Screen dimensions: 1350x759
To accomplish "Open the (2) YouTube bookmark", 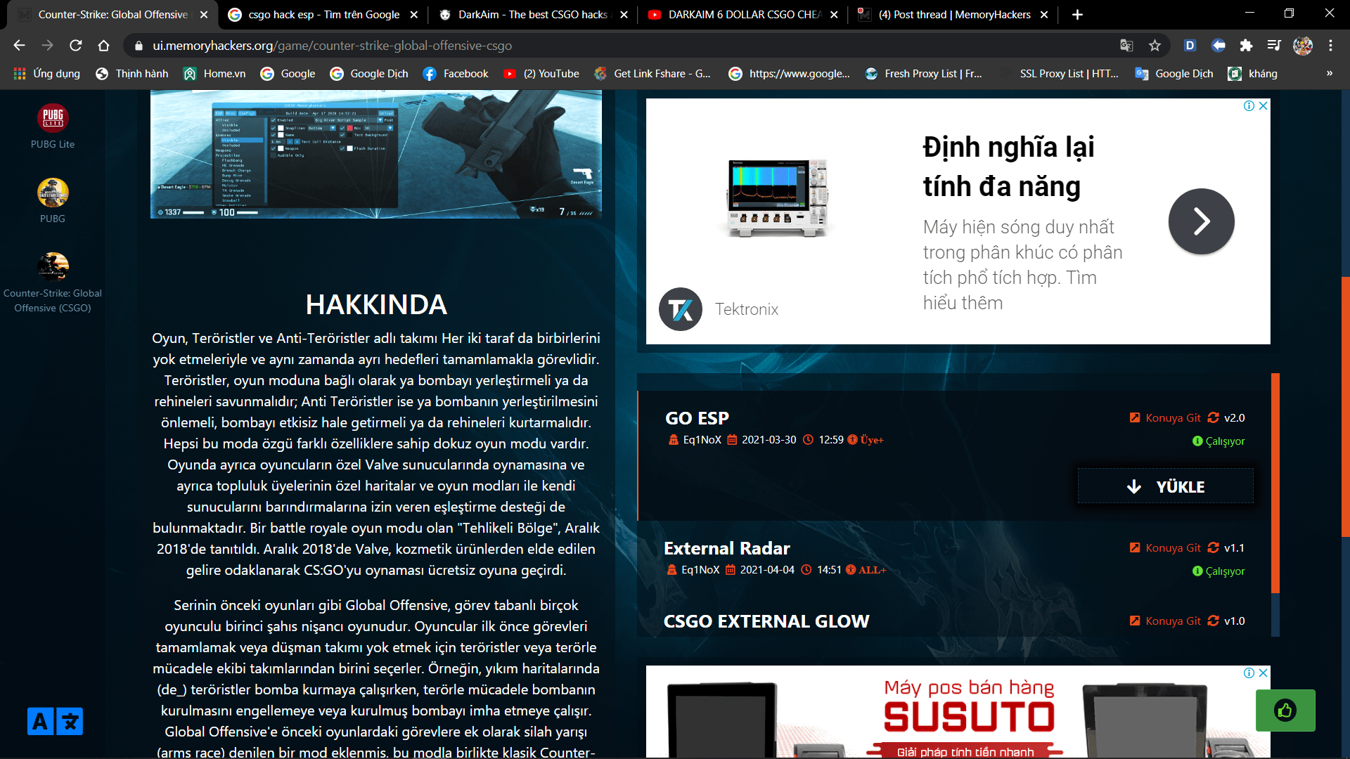I will pyautogui.click(x=541, y=73).
